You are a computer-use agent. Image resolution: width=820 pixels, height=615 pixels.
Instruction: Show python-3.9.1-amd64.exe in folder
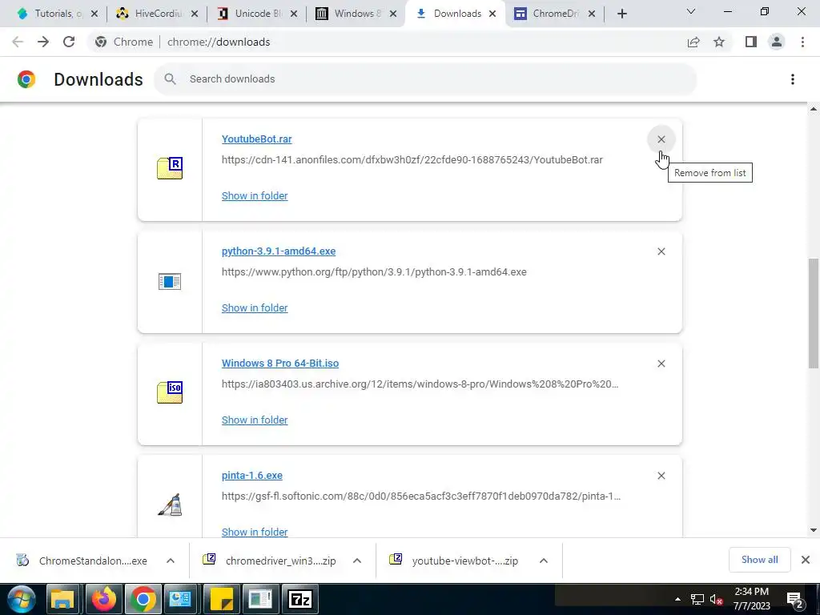(255, 308)
